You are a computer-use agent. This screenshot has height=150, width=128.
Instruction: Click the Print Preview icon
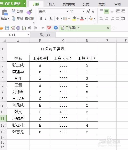[24, 28]
